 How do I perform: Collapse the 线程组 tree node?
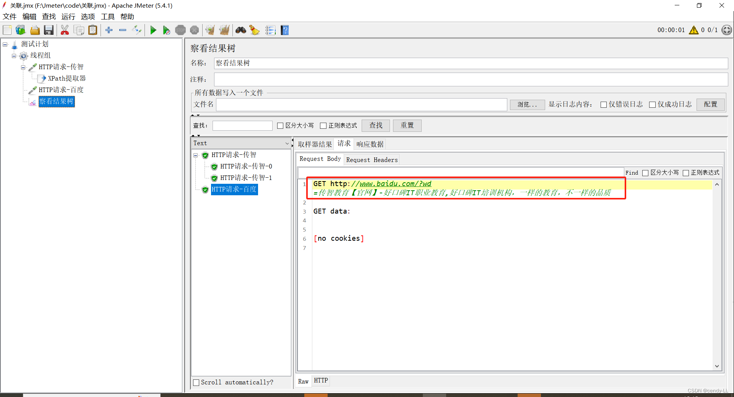click(x=15, y=55)
